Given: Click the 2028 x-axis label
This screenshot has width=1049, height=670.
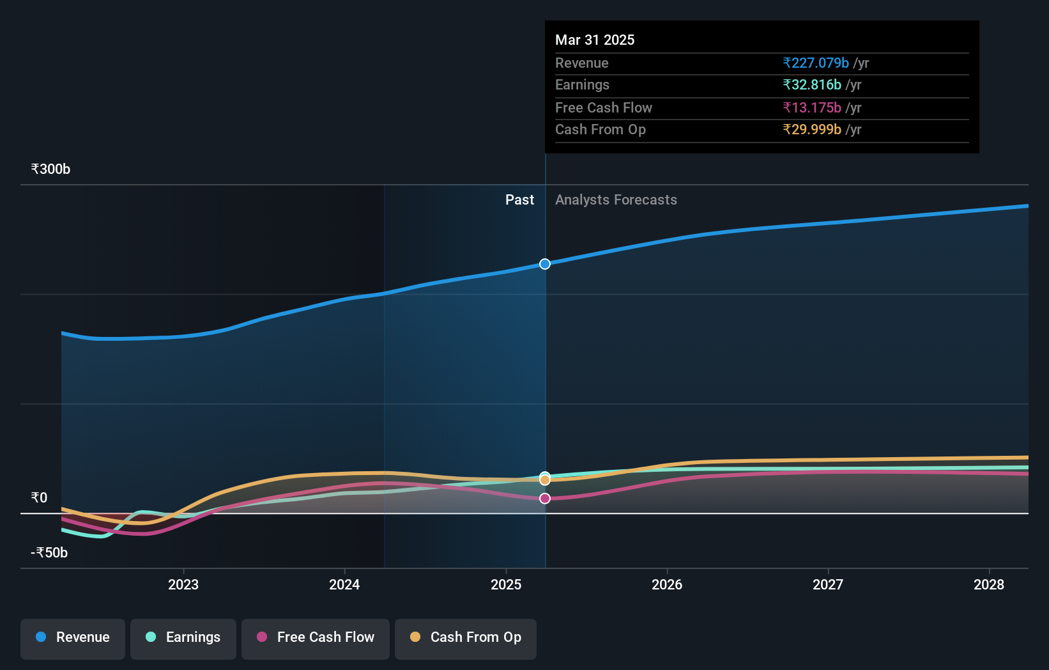Looking at the screenshot, I should click(x=989, y=584).
